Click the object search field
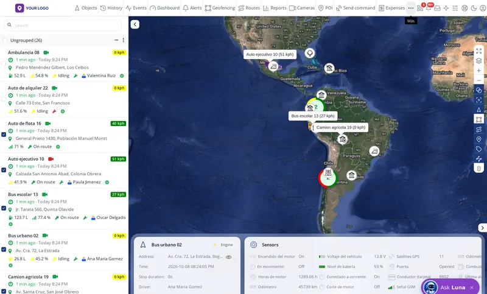 coord(63,25)
